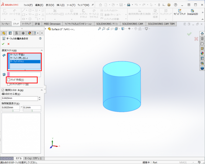The image size is (205, 164).
Task: Open the file explorer folder in task pane
Action: click(202, 44)
